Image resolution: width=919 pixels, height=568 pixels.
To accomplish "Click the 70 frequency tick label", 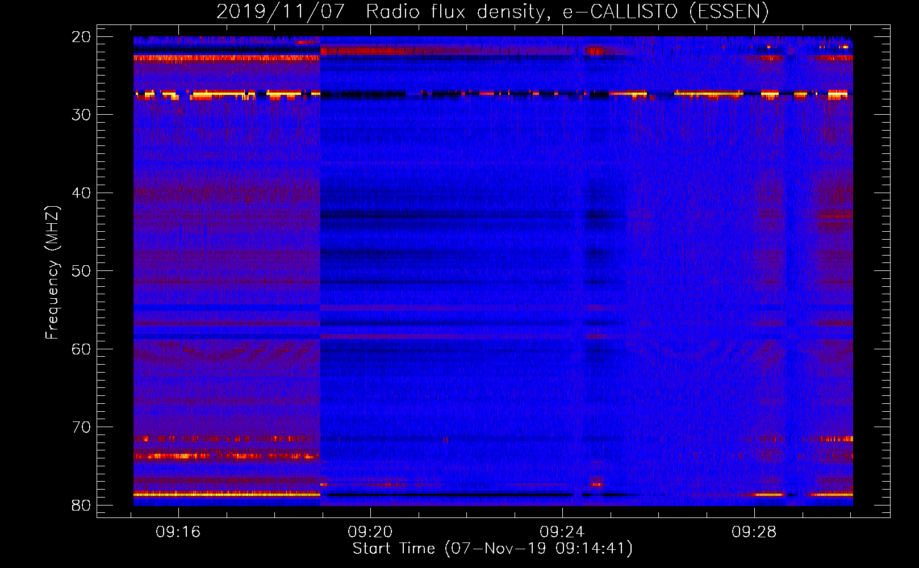I will tap(82, 427).
